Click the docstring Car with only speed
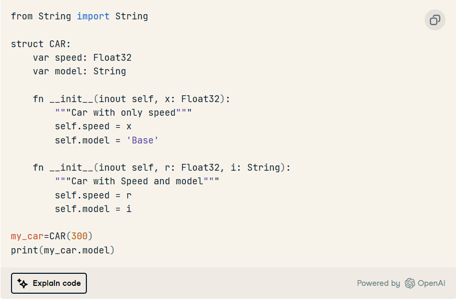This screenshot has height=300, width=456. 124,113
